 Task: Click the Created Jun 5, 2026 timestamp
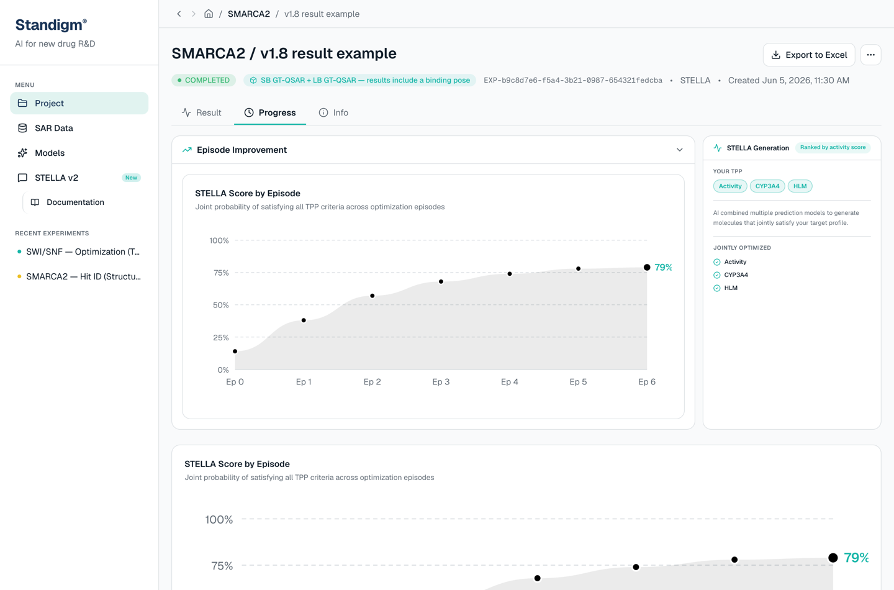tap(788, 80)
